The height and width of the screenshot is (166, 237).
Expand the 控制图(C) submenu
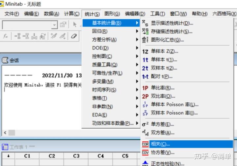pyautogui.click(x=111, y=56)
